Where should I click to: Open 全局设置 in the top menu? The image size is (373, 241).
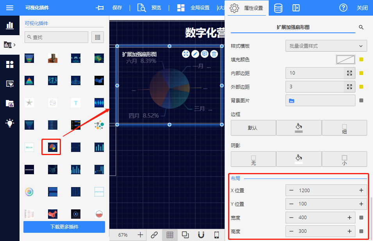(193, 8)
